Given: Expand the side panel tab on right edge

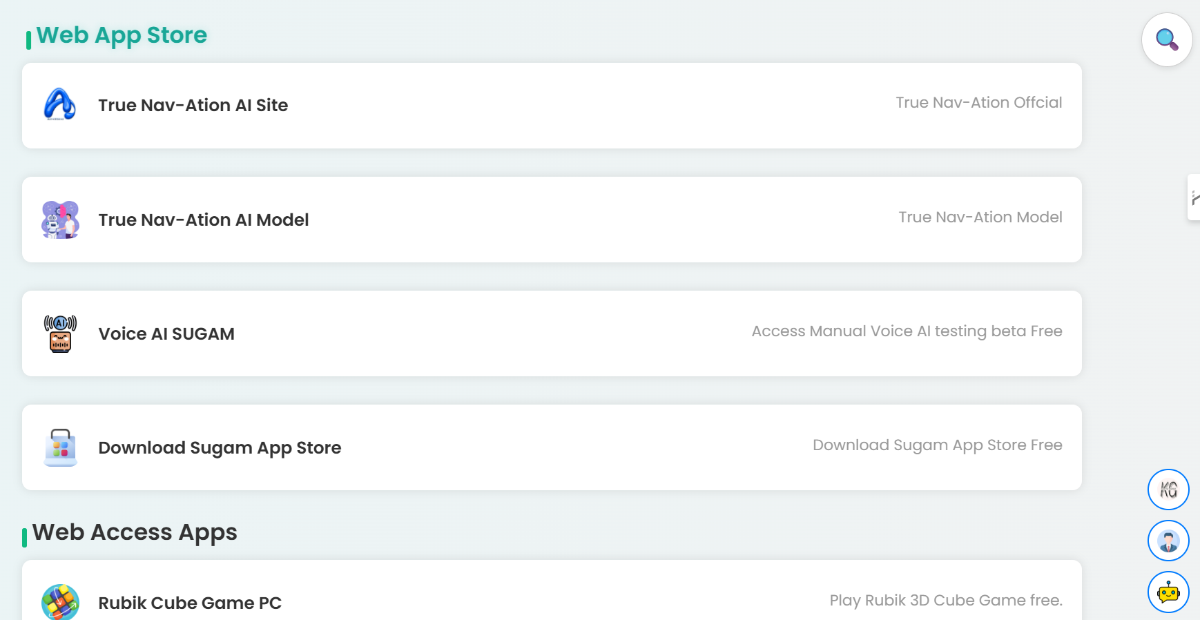Looking at the screenshot, I should pos(1194,197).
